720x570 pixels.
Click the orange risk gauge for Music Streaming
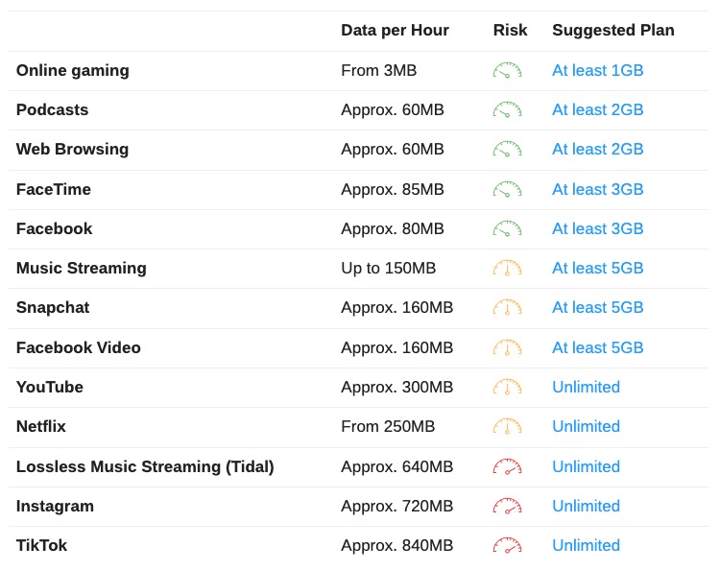pyautogui.click(x=508, y=268)
